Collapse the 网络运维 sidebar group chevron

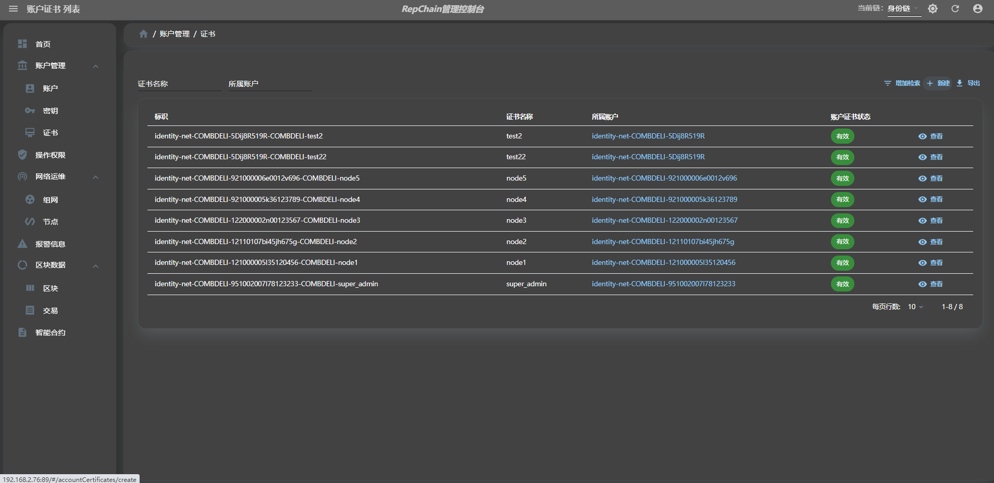click(x=96, y=177)
